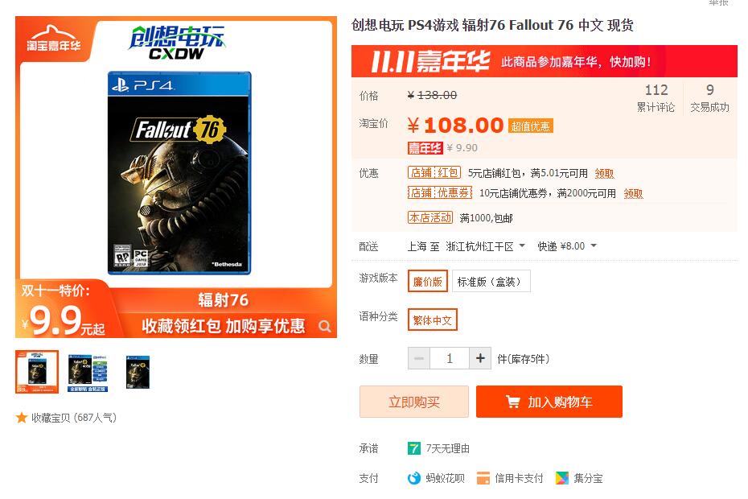The image size is (748, 499).
Task: Click the green 7-day return icon
Action: pyautogui.click(x=414, y=448)
